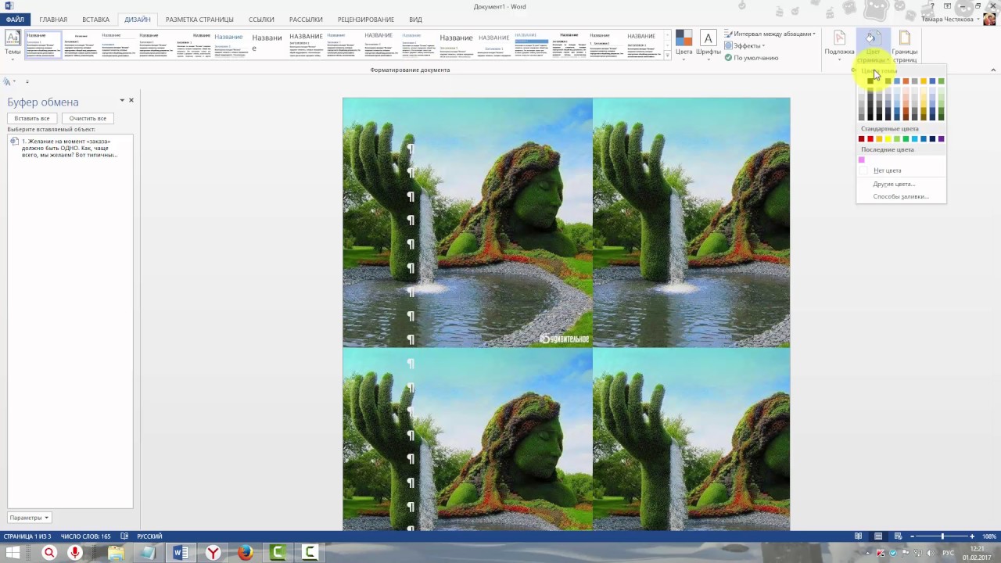The height and width of the screenshot is (563, 1001).
Task: Select the clipboard item about Желание
Action: [70, 148]
